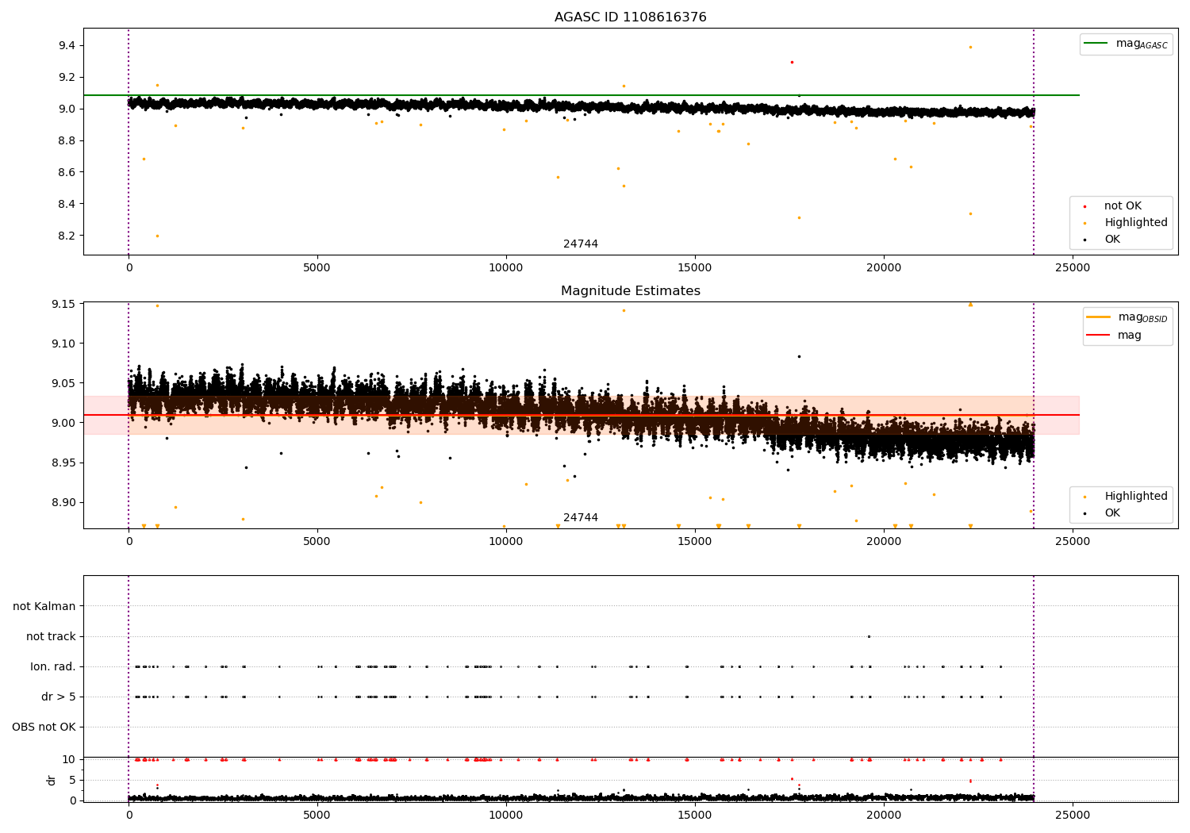
Task: Click the not track row label
Action: click(51, 636)
